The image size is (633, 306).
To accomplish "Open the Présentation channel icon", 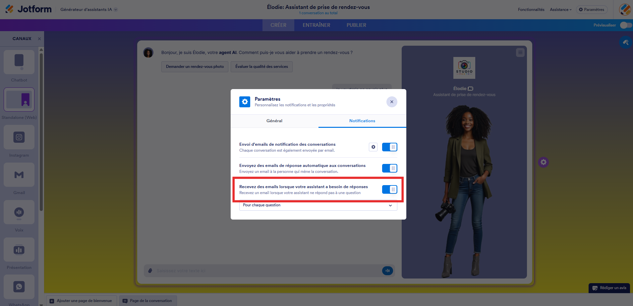I will [19, 249].
